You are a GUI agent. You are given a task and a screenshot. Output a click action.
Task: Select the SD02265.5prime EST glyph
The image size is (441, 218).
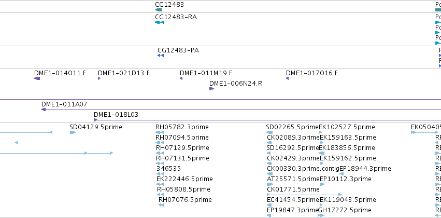coord(269,132)
